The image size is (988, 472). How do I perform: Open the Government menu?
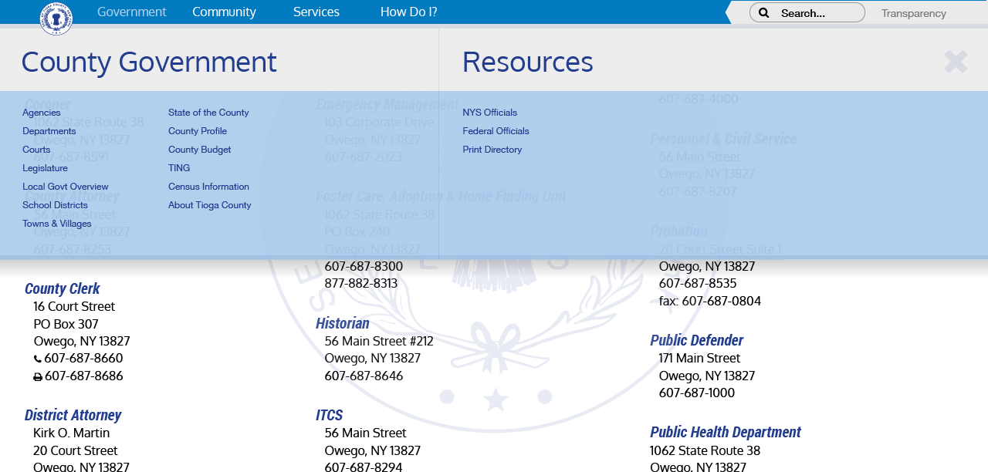tap(132, 12)
